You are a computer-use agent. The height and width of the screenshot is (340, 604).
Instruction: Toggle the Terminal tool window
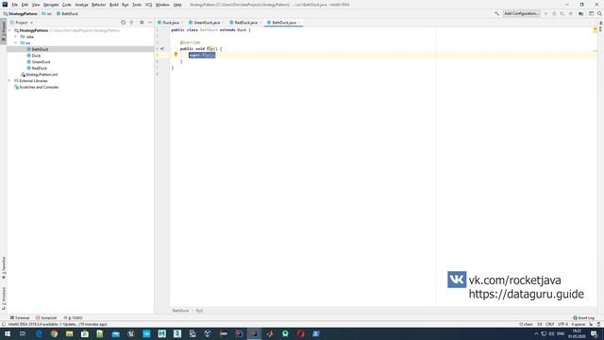coord(20,318)
